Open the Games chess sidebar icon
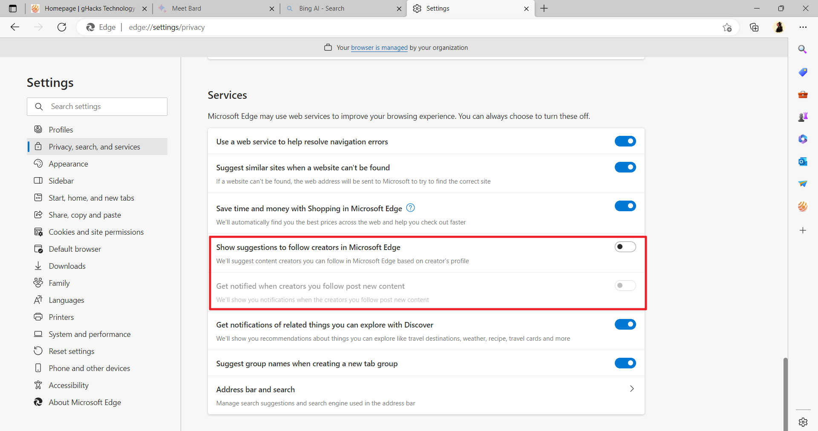818x431 pixels. [x=803, y=117]
